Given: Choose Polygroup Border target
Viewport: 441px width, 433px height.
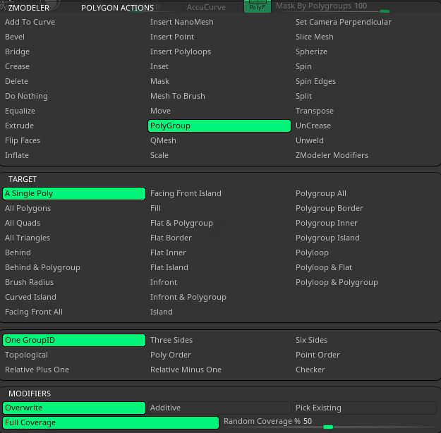Looking at the screenshot, I should pyautogui.click(x=330, y=208).
